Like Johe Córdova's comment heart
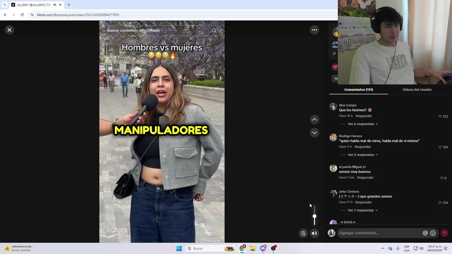The height and width of the screenshot is (254, 452). 440,203
